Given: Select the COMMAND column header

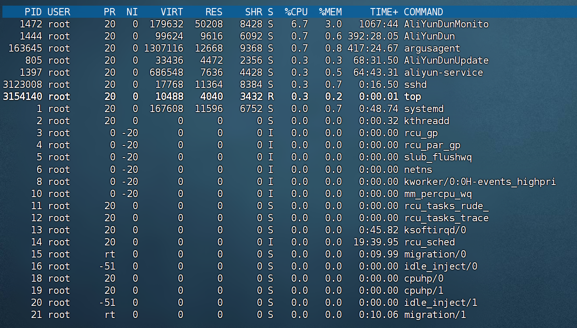Looking at the screenshot, I should click(423, 12).
